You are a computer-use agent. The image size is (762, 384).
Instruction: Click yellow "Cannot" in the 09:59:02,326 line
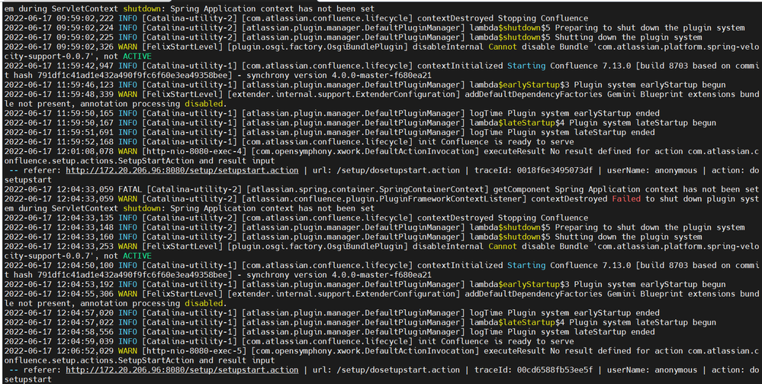[503, 47]
